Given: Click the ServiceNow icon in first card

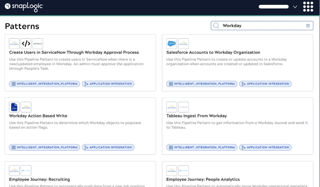Looking at the screenshot, I should click(38, 44).
